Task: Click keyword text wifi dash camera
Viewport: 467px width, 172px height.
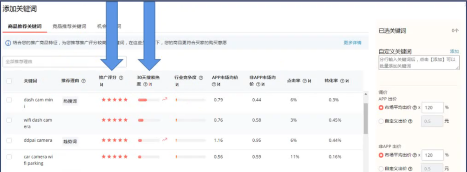Action: 38,123
